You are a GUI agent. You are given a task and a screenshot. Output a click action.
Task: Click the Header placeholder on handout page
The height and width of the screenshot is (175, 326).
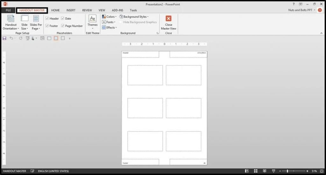pyautogui.click(x=140, y=54)
